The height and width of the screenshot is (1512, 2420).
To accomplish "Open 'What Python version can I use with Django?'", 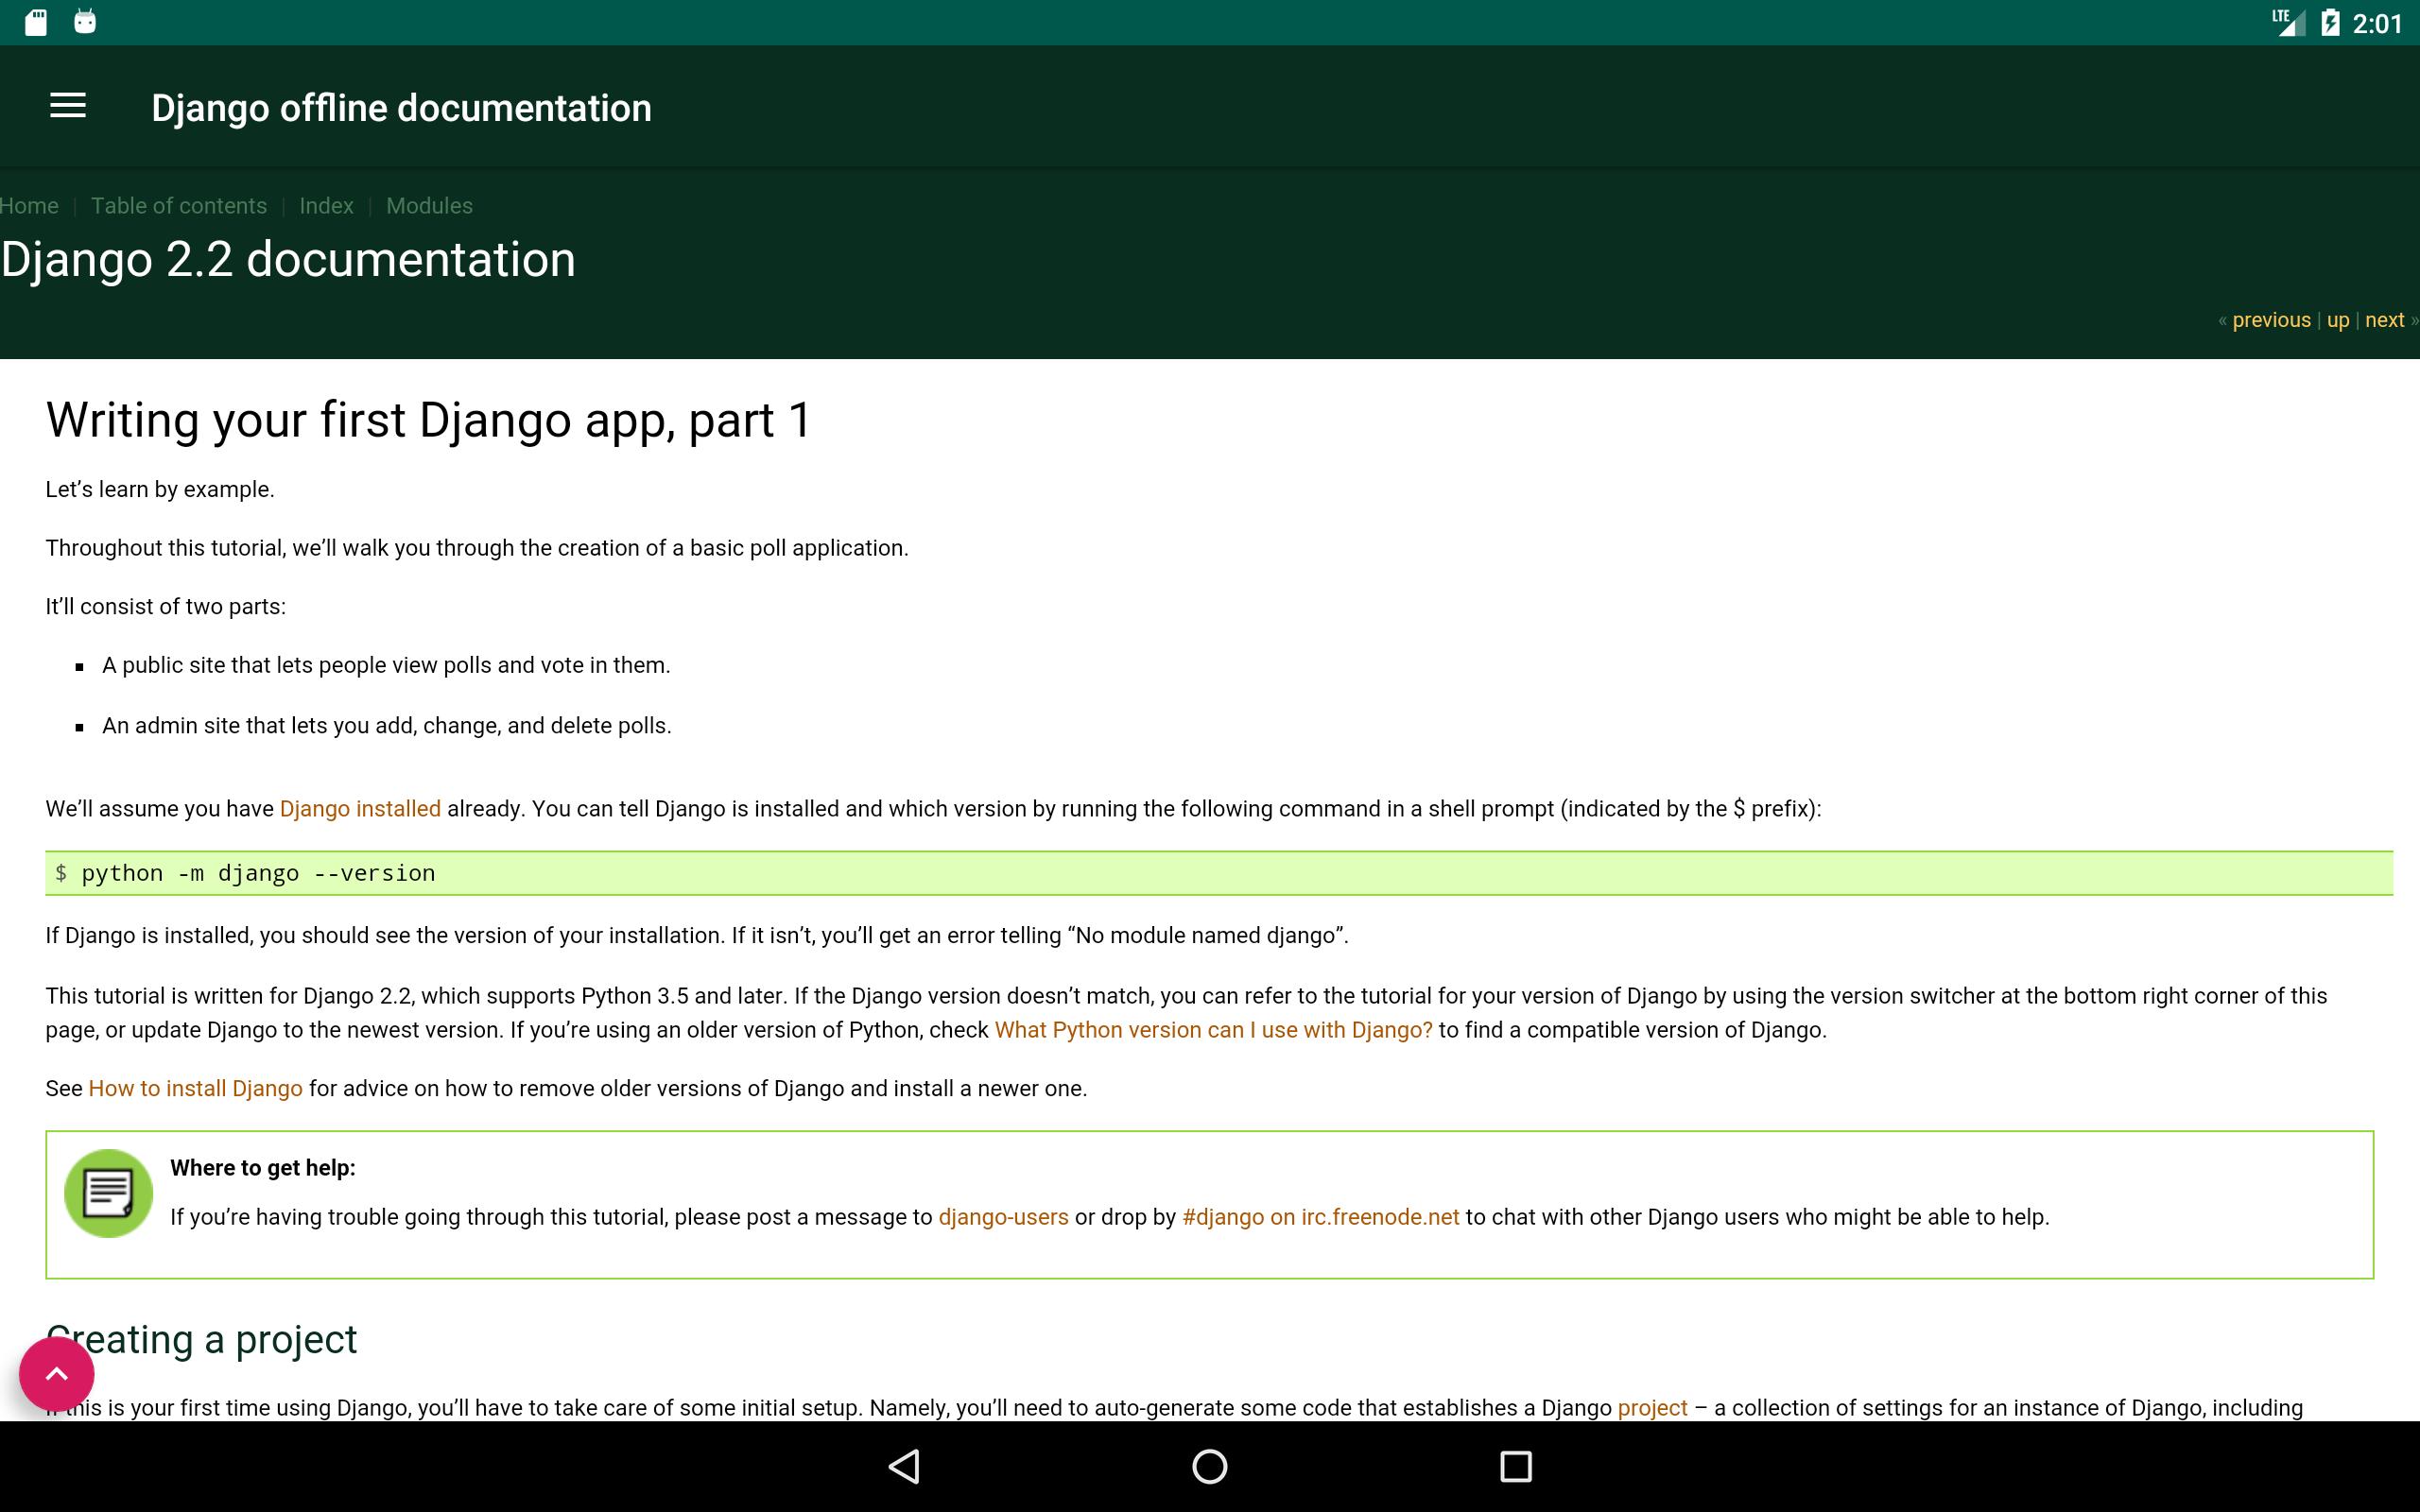I will 1213,1029.
